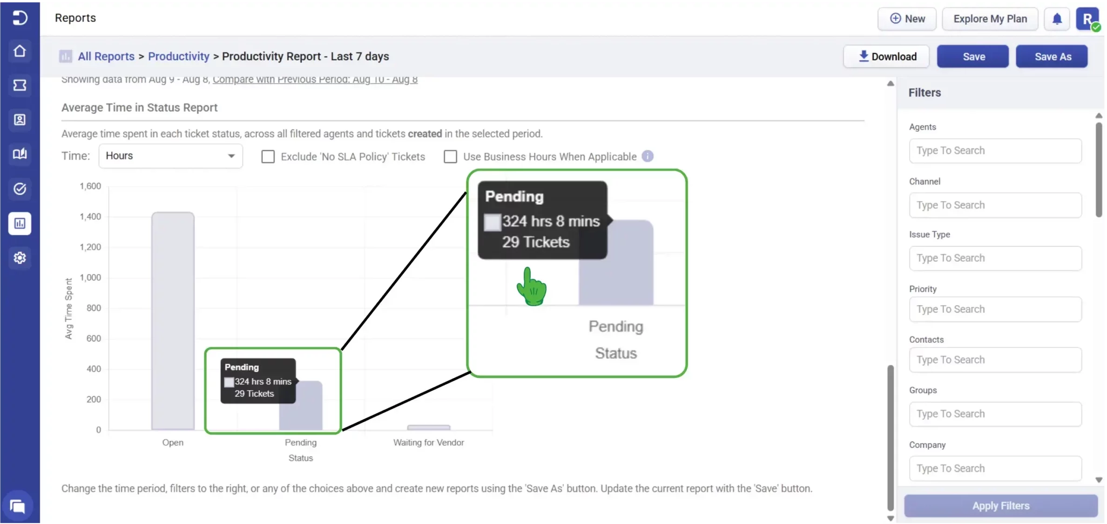Open Settings gear icon in sidebar
The width and height of the screenshot is (1107, 524).
click(x=20, y=258)
